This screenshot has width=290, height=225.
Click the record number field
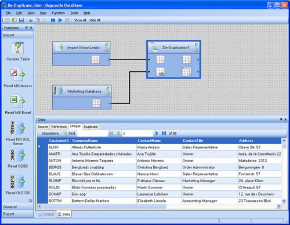[137, 133]
